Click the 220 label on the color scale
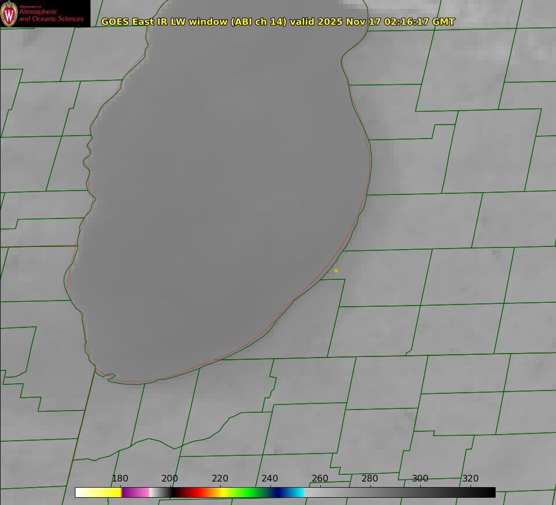The height and width of the screenshot is (505, 556). [220, 478]
